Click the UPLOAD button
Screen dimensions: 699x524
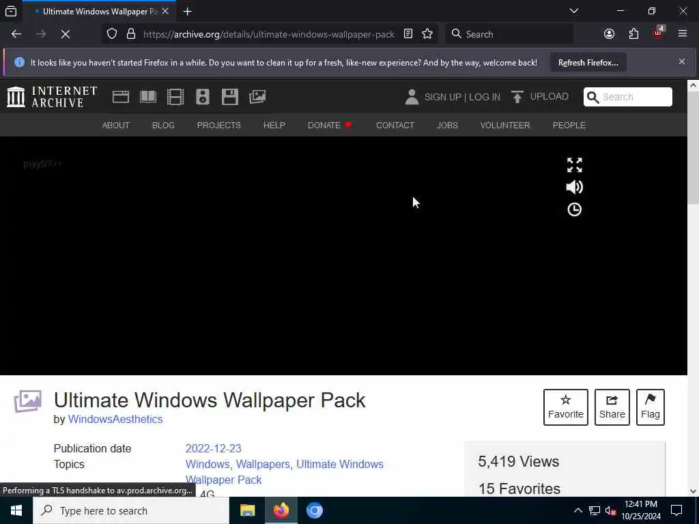pyautogui.click(x=540, y=97)
